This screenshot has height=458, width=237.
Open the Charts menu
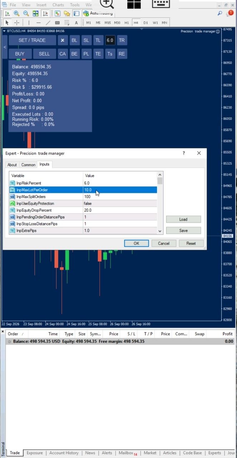(x=58, y=5)
